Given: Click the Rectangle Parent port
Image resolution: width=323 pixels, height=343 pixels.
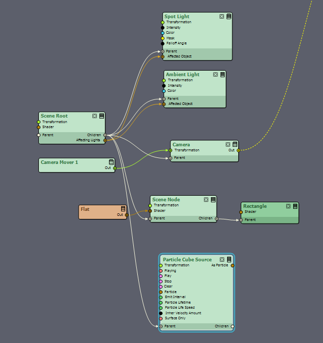Looking at the screenshot, I should tap(241, 220).
